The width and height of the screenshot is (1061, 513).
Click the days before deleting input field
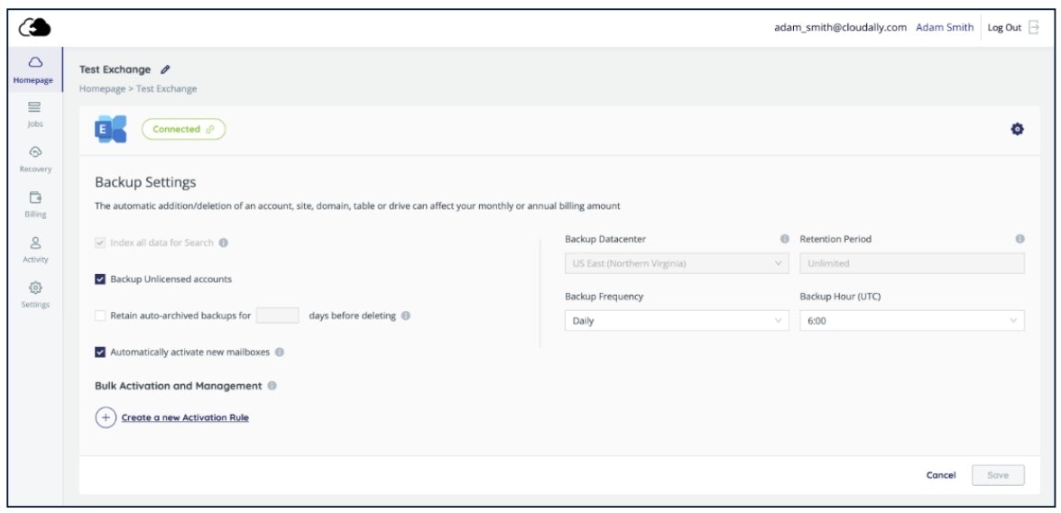click(277, 316)
